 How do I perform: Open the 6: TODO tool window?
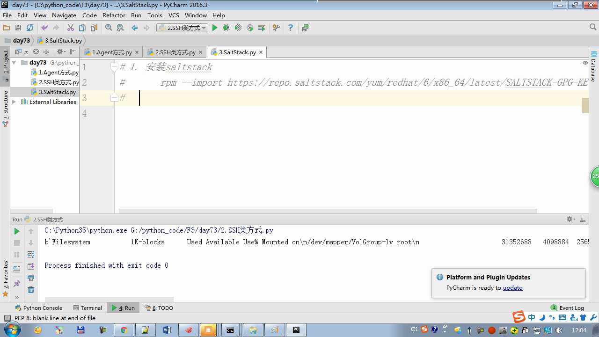(x=159, y=308)
